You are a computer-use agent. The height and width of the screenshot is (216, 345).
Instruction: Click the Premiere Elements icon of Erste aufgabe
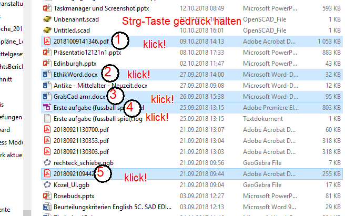(47, 108)
